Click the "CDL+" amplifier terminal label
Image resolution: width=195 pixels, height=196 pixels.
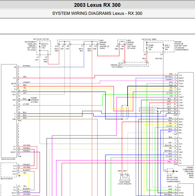(x=181, y=83)
